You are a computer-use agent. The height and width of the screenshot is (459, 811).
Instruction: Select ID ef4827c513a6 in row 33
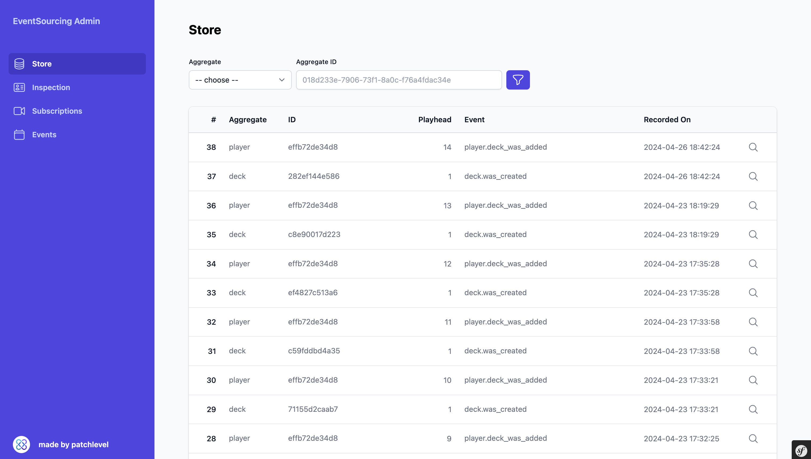pos(312,293)
